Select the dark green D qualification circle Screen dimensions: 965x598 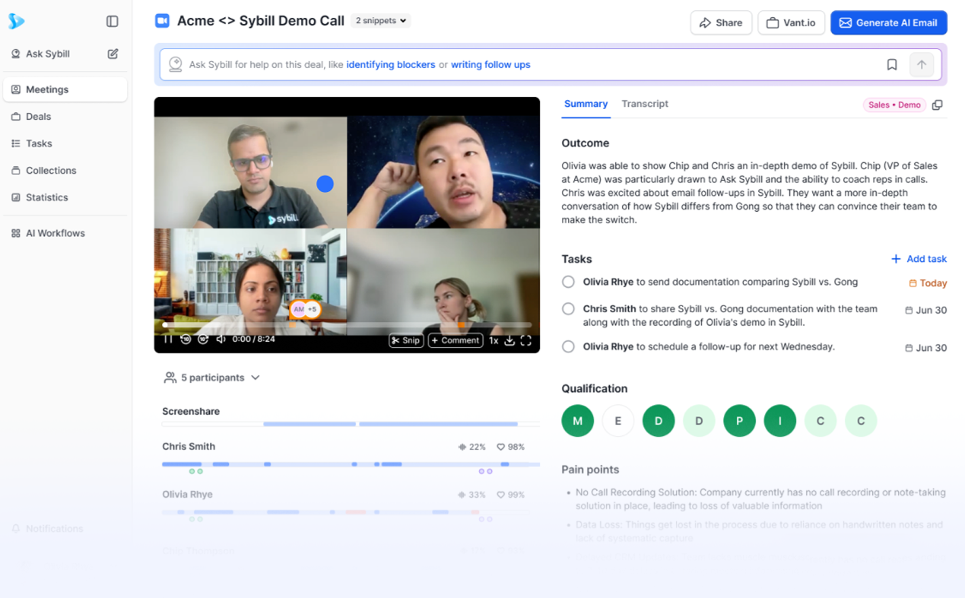pos(658,421)
